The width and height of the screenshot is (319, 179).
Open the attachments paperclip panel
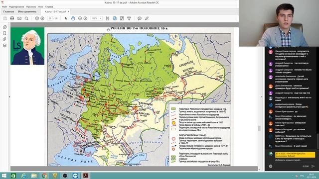click(x=4, y=39)
